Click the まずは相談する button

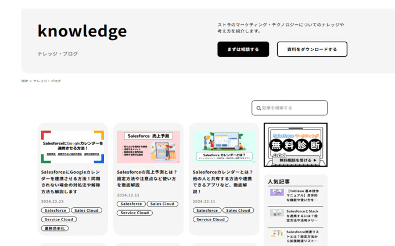(243, 49)
